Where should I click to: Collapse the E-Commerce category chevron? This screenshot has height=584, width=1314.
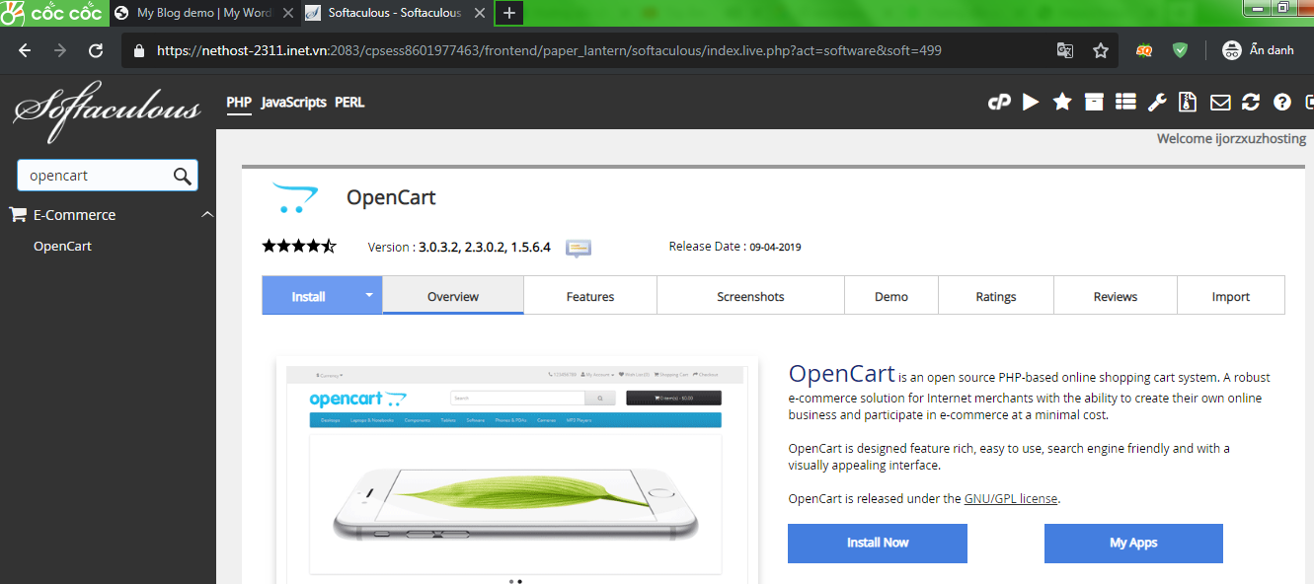pos(207,214)
